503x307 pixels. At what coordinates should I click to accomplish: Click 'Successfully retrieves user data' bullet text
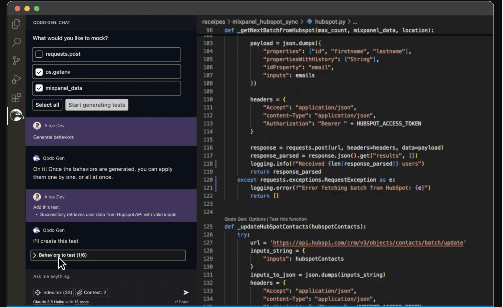point(108,215)
